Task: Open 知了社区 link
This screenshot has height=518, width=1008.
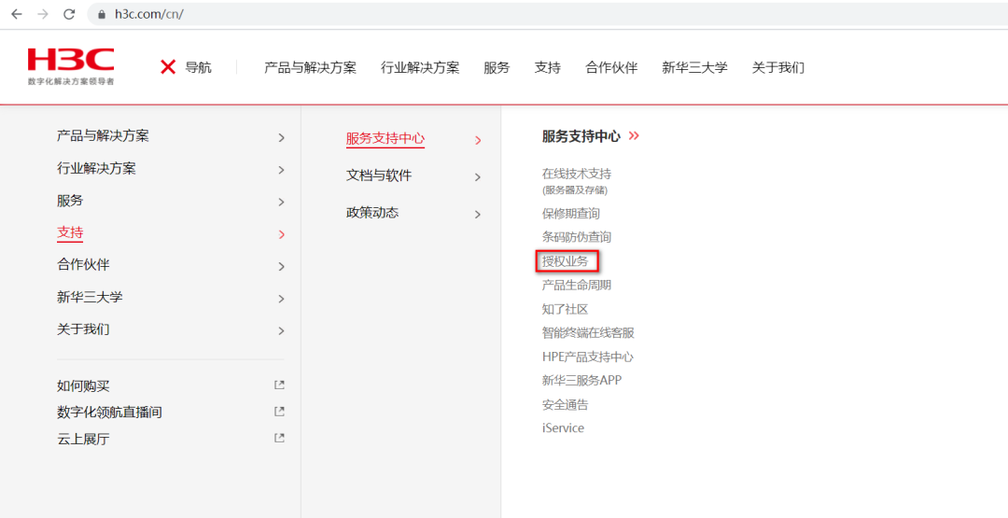Action: click(565, 309)
